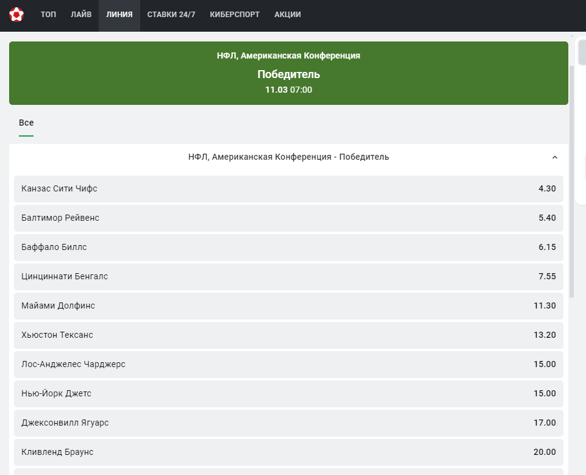
Task: Click the page vertical scrollbar thumb
Action: click(571, 182)
